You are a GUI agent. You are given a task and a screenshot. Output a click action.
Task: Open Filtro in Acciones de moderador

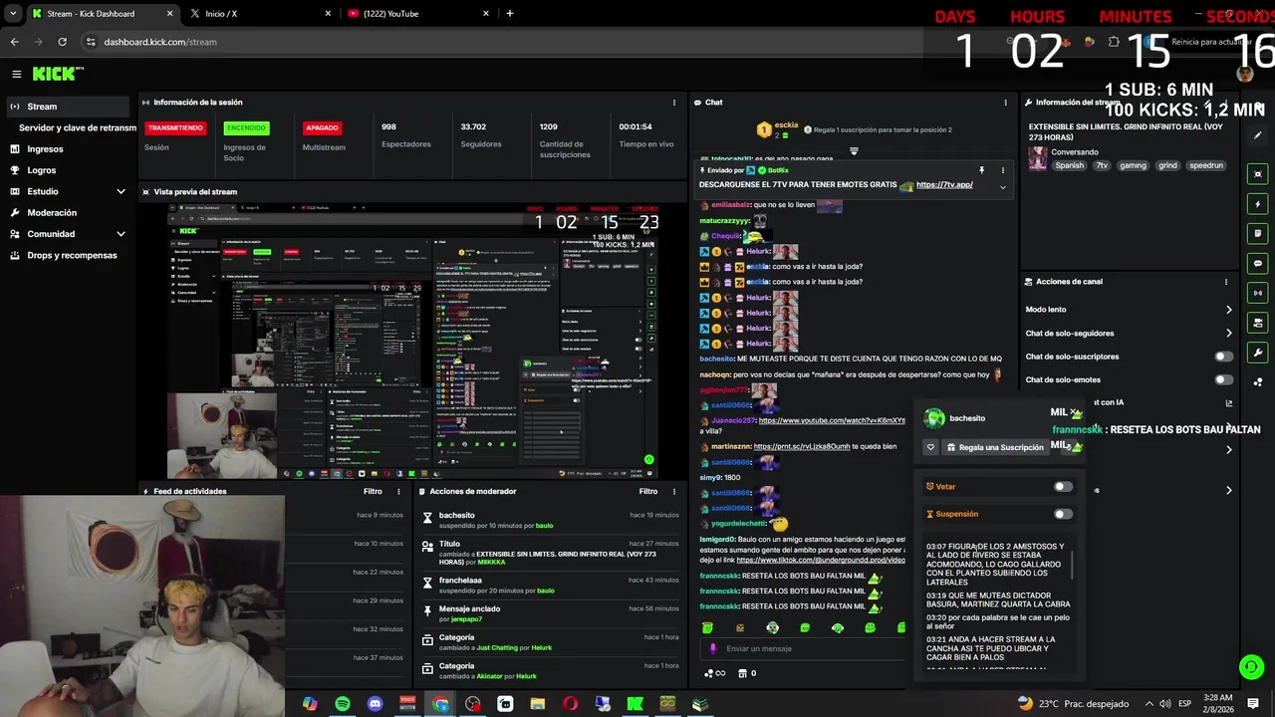pos(648,491)
